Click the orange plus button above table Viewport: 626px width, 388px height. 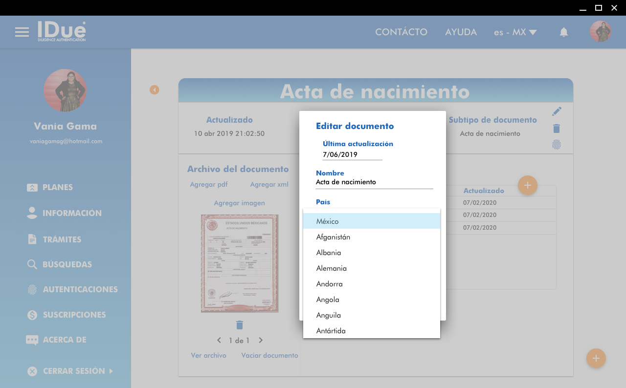point(528,185)
